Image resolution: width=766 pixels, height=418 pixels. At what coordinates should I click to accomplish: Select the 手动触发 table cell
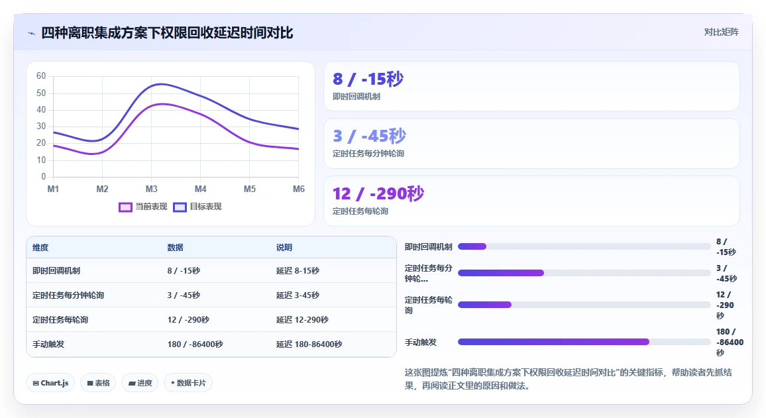[x=48, y=344]
